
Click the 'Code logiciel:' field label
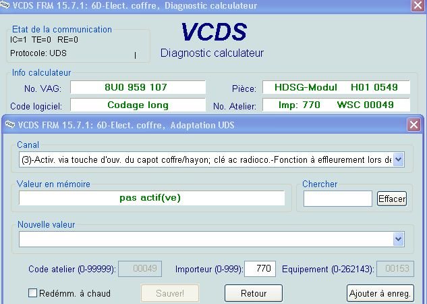click(36, 106)
